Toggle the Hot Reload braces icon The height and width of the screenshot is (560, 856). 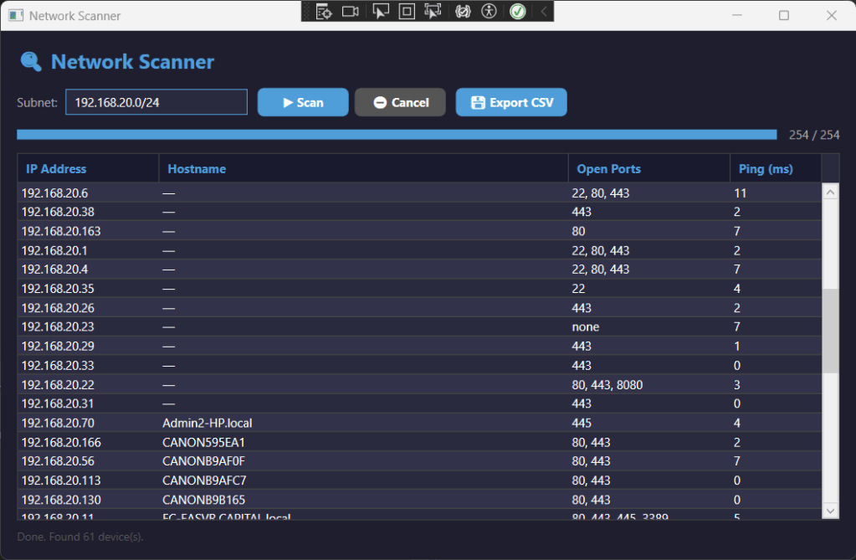(x=463, y=11)
